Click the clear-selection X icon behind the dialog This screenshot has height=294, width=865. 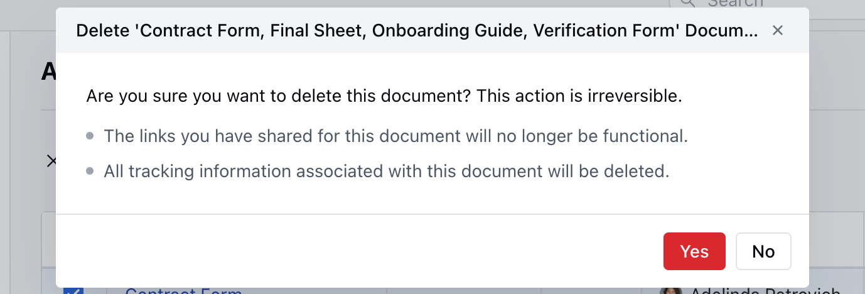[x=51, y=161]
